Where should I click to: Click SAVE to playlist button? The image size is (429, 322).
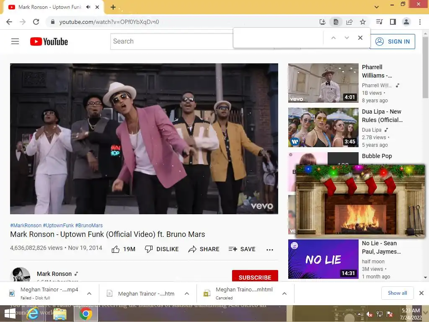242,249
